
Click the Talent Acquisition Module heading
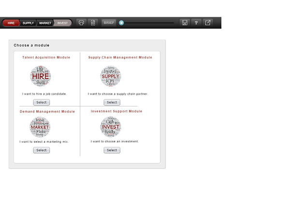click(46, 57)
